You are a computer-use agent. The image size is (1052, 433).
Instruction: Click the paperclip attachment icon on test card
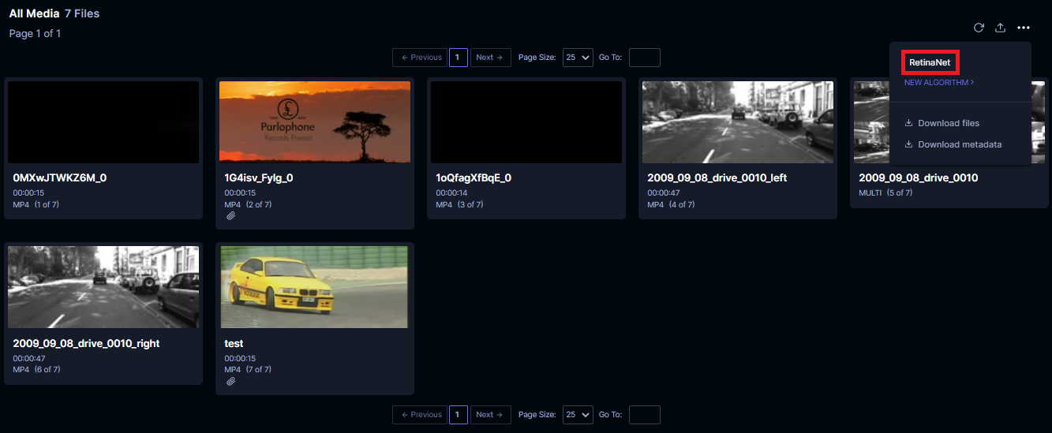point(230,381)
